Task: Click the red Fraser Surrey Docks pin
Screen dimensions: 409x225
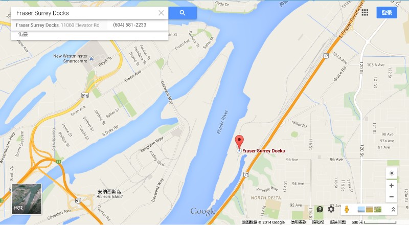Action: (x=239, y=142)
